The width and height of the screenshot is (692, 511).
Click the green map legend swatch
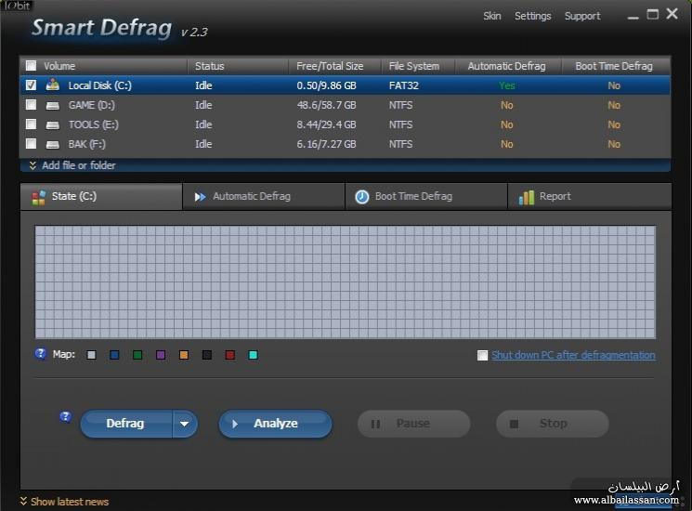[137, 355]
